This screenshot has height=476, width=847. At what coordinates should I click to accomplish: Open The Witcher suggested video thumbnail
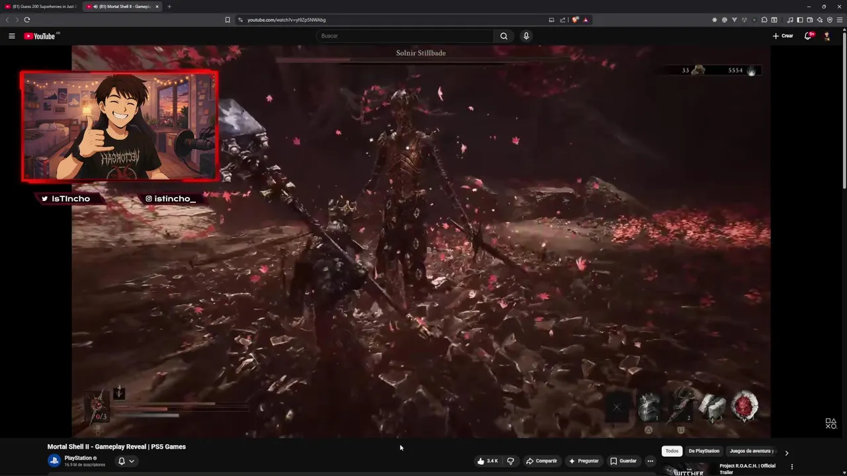coord(688,470)
